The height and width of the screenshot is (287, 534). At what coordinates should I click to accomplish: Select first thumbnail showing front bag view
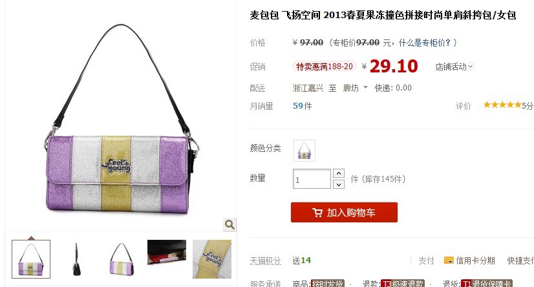click(x=31, y=259)
